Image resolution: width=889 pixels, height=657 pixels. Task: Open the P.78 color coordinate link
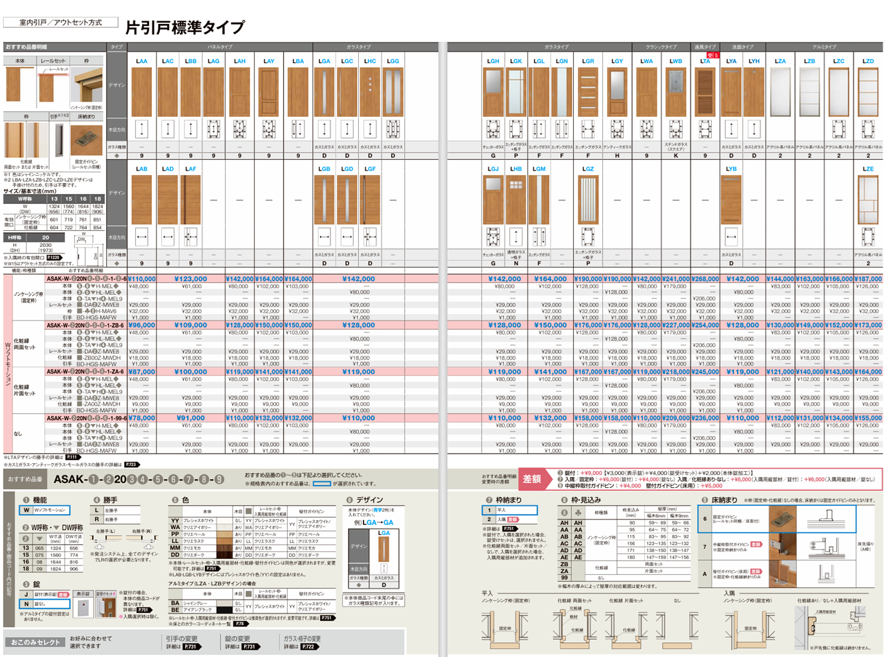tap(240, 624)
